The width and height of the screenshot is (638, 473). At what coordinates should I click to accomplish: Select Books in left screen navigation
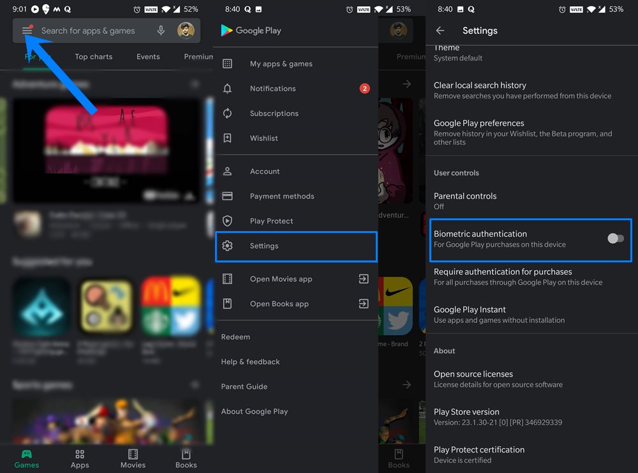(186, 459)
